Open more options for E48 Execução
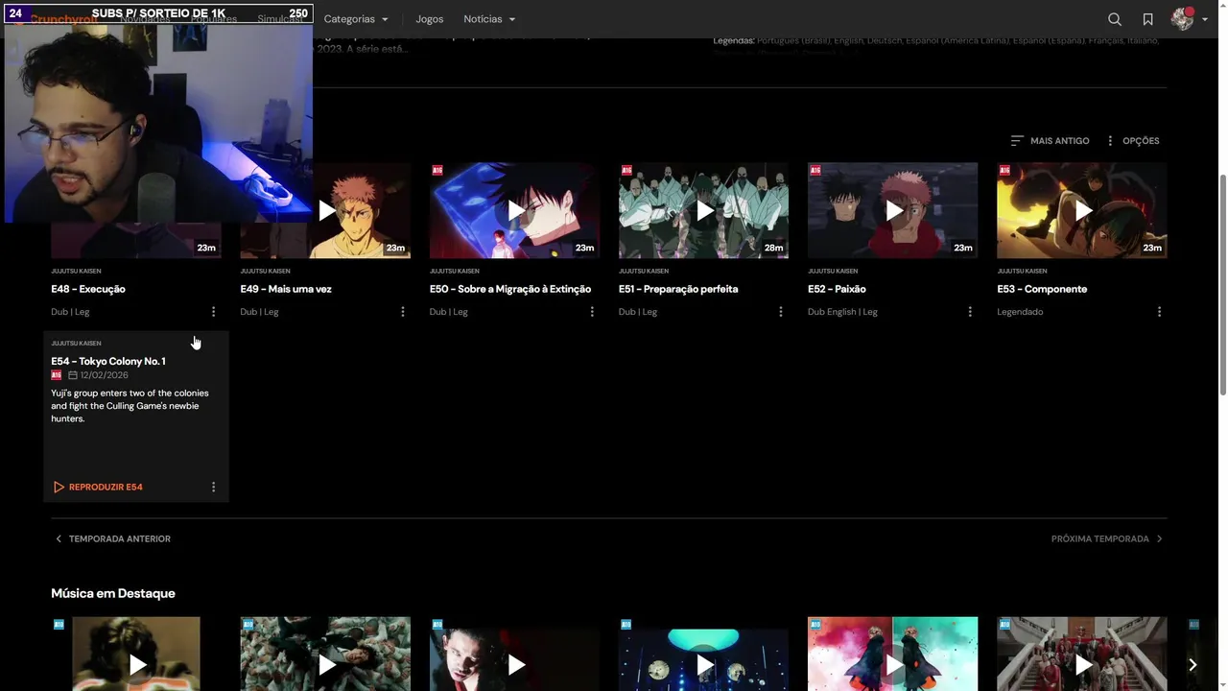 tap(213, 312)
